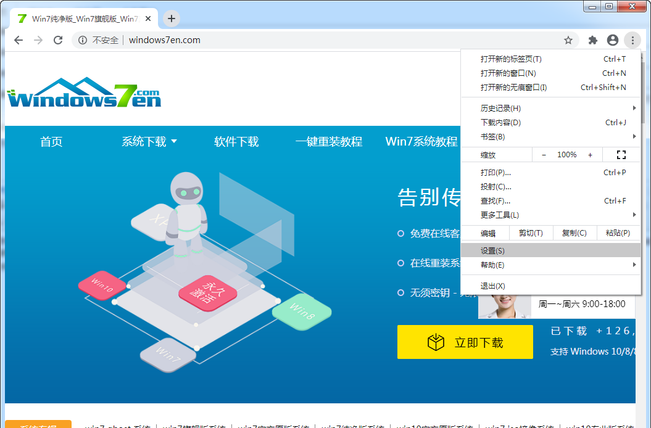Click the forward navigation arrow

click(x=38, y=40)
